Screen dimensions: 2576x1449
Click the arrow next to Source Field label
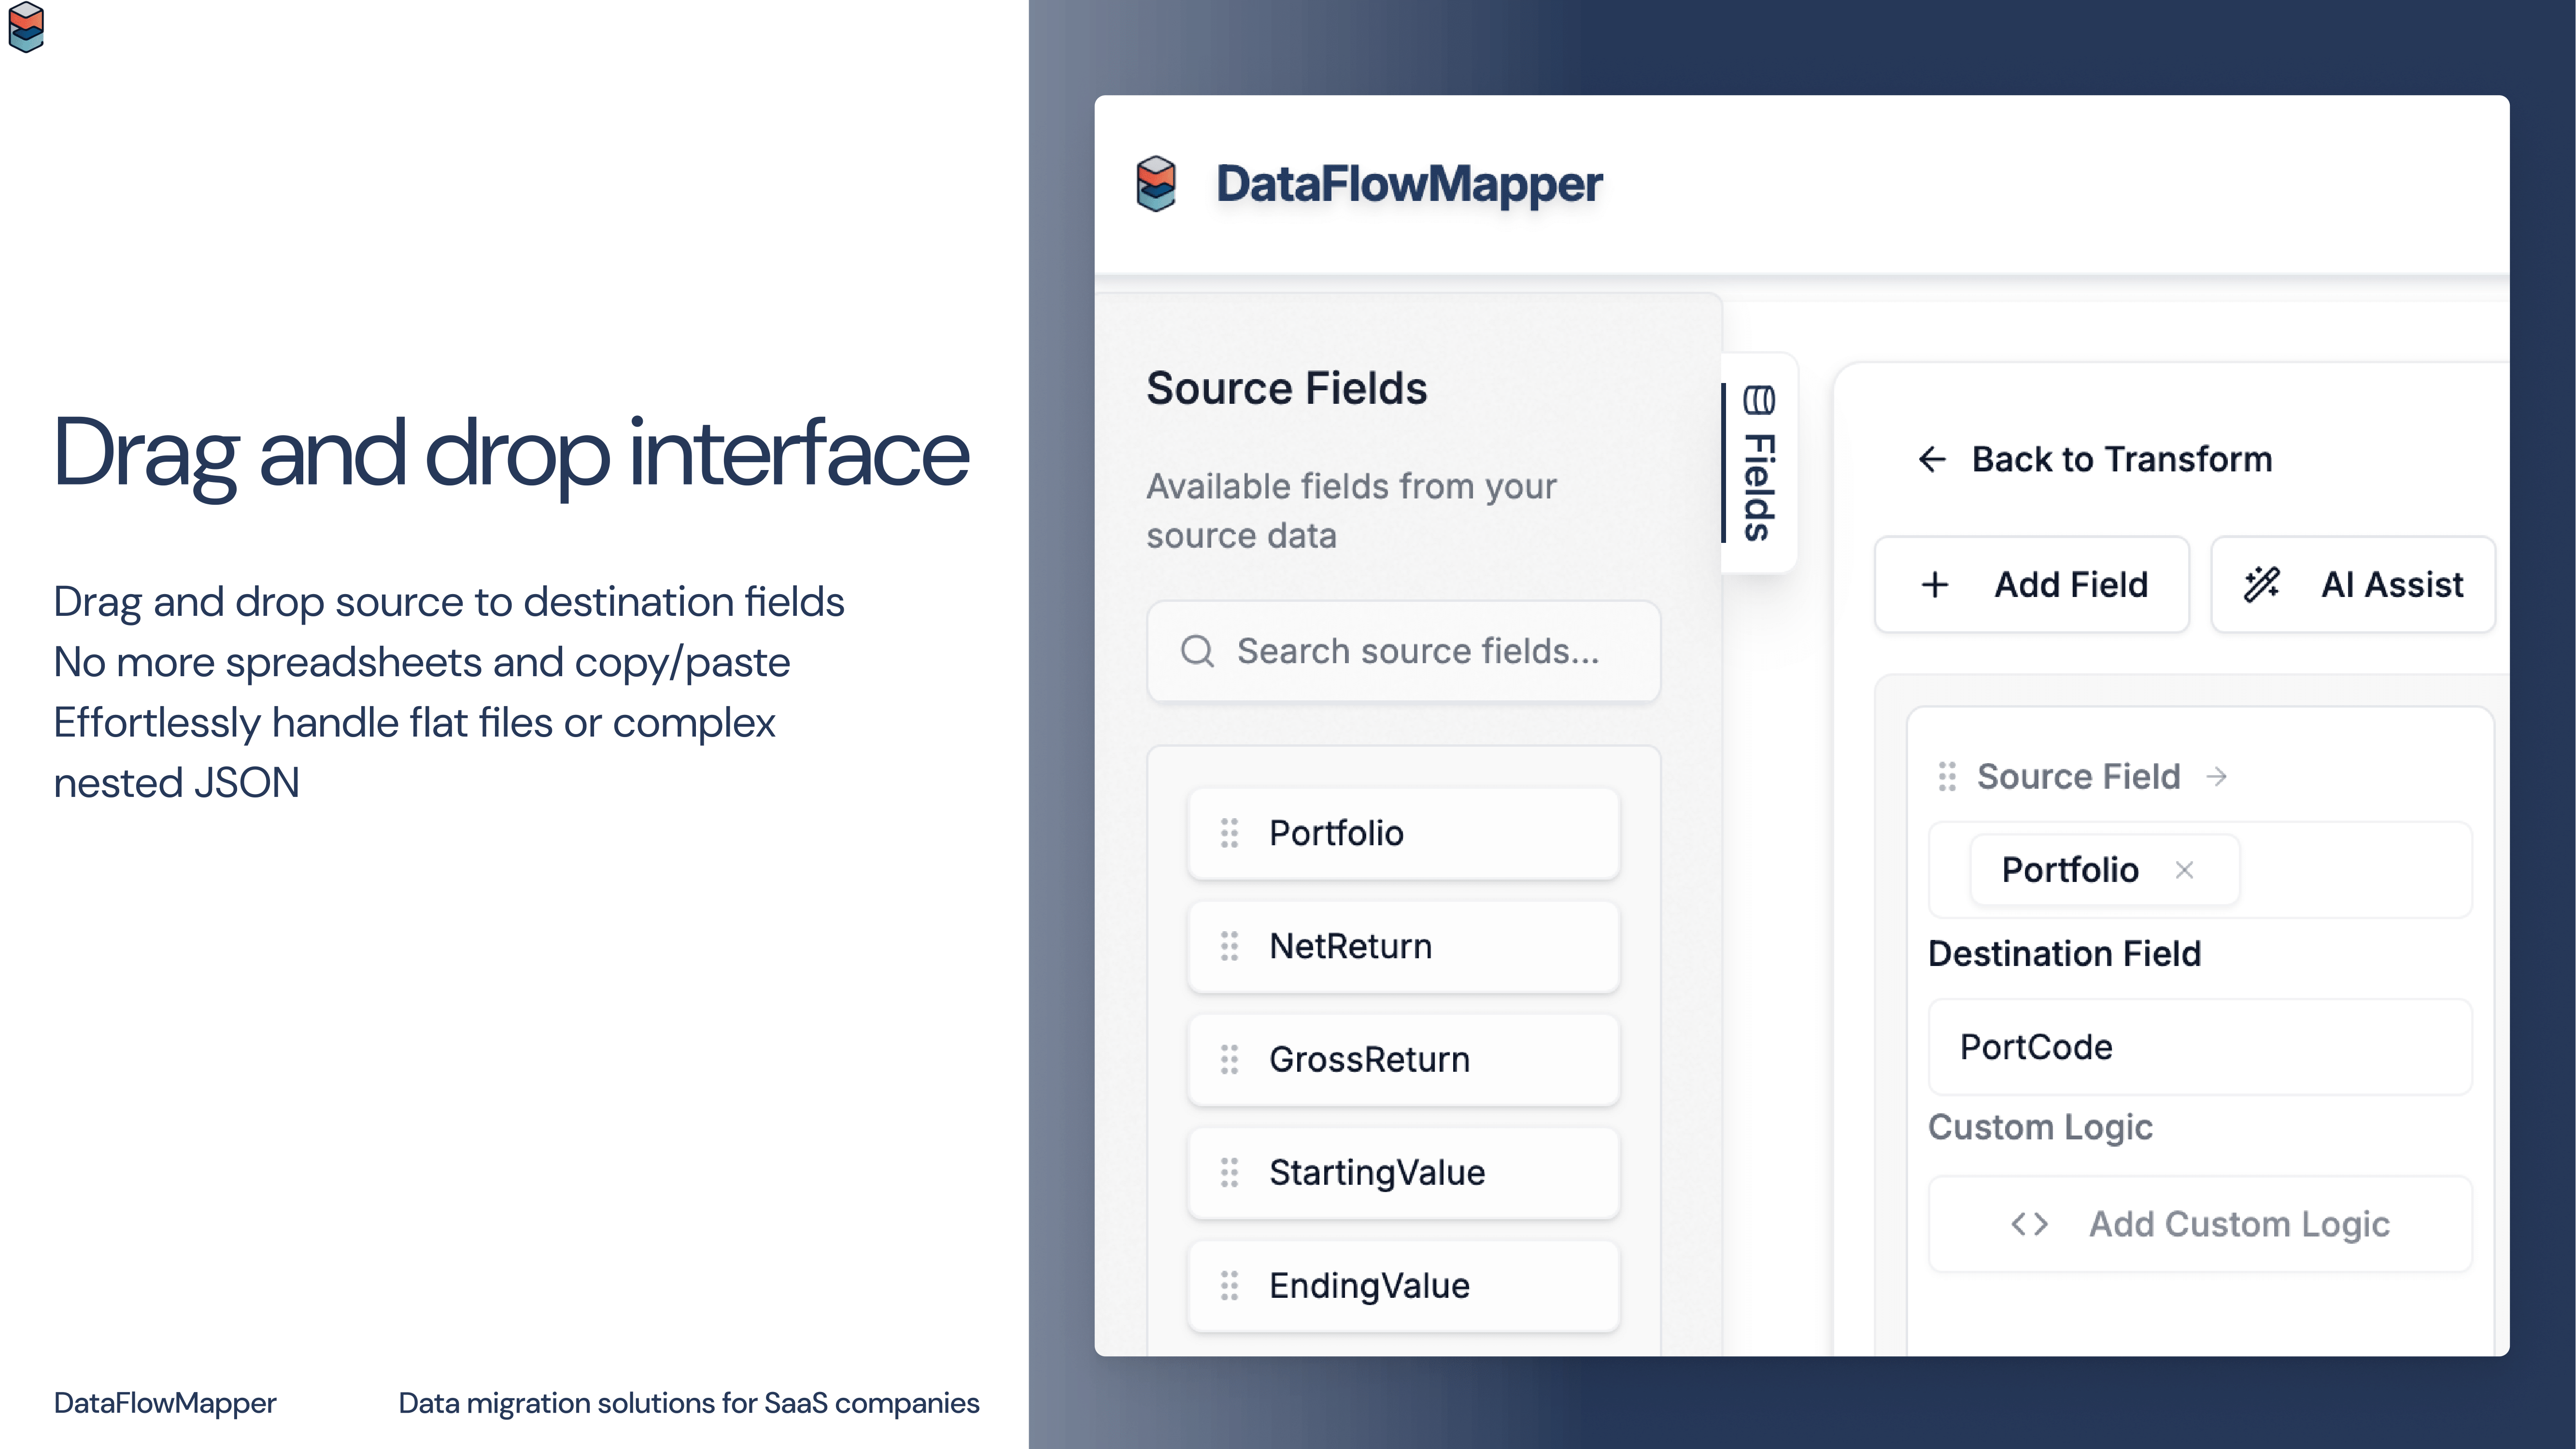[2217, 777]
